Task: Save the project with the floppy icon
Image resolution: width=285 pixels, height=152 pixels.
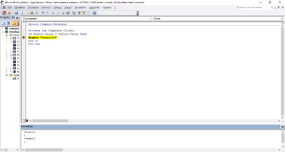Action: pos(16,13)
